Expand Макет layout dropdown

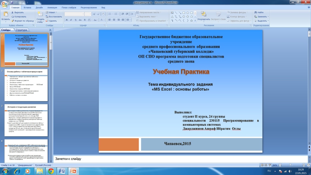coord(51,12)
